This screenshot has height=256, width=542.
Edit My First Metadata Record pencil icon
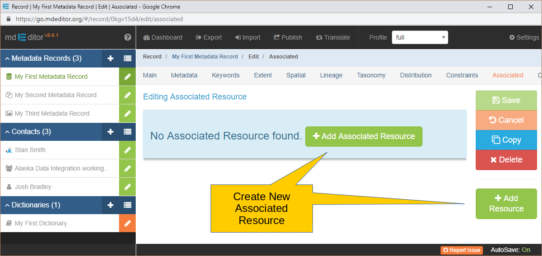click(128, 76)
